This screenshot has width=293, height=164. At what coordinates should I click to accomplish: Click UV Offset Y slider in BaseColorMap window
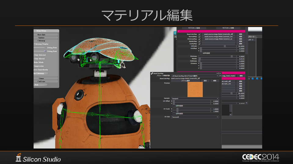[192, 104]
